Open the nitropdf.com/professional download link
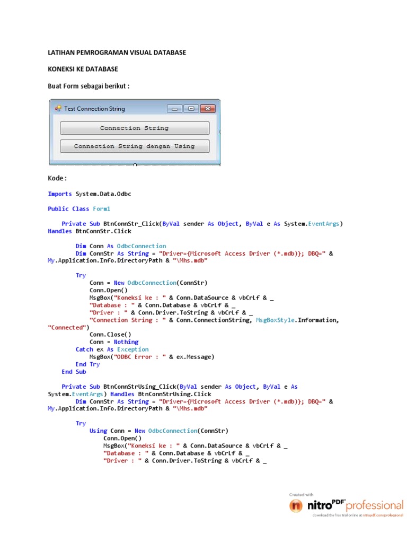Image resolution: width=407 pixels, height=543 pixels. click(x=358, y=515)
